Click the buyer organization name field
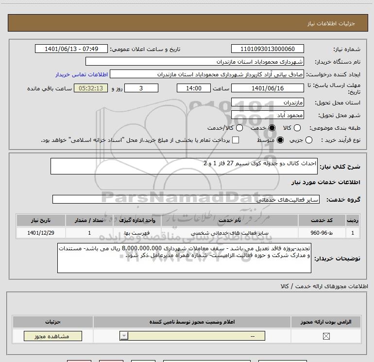This screenshot has height=362, width=374. coord(195,62)
